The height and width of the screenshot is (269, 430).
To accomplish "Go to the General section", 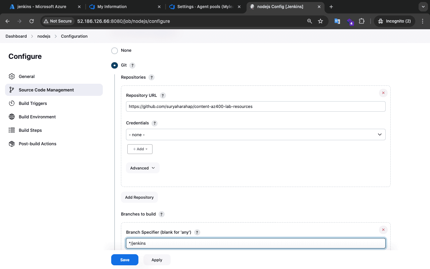I will tap(54, 76).
